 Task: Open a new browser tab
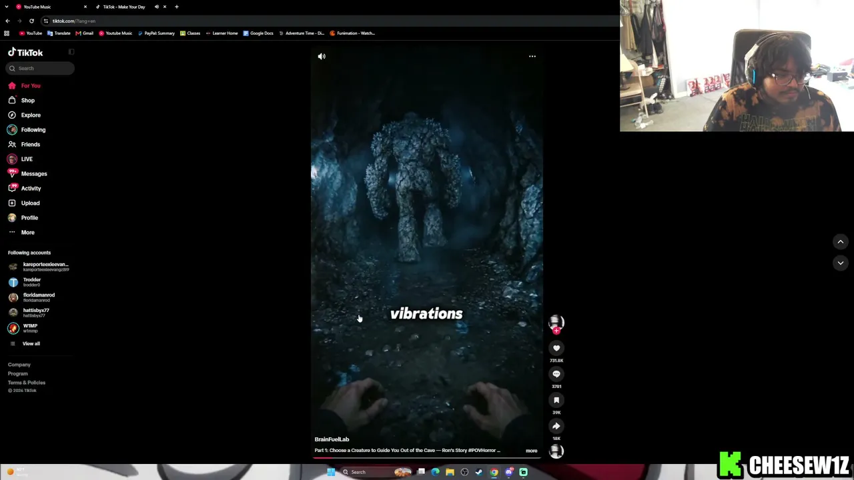pos(177,7)
